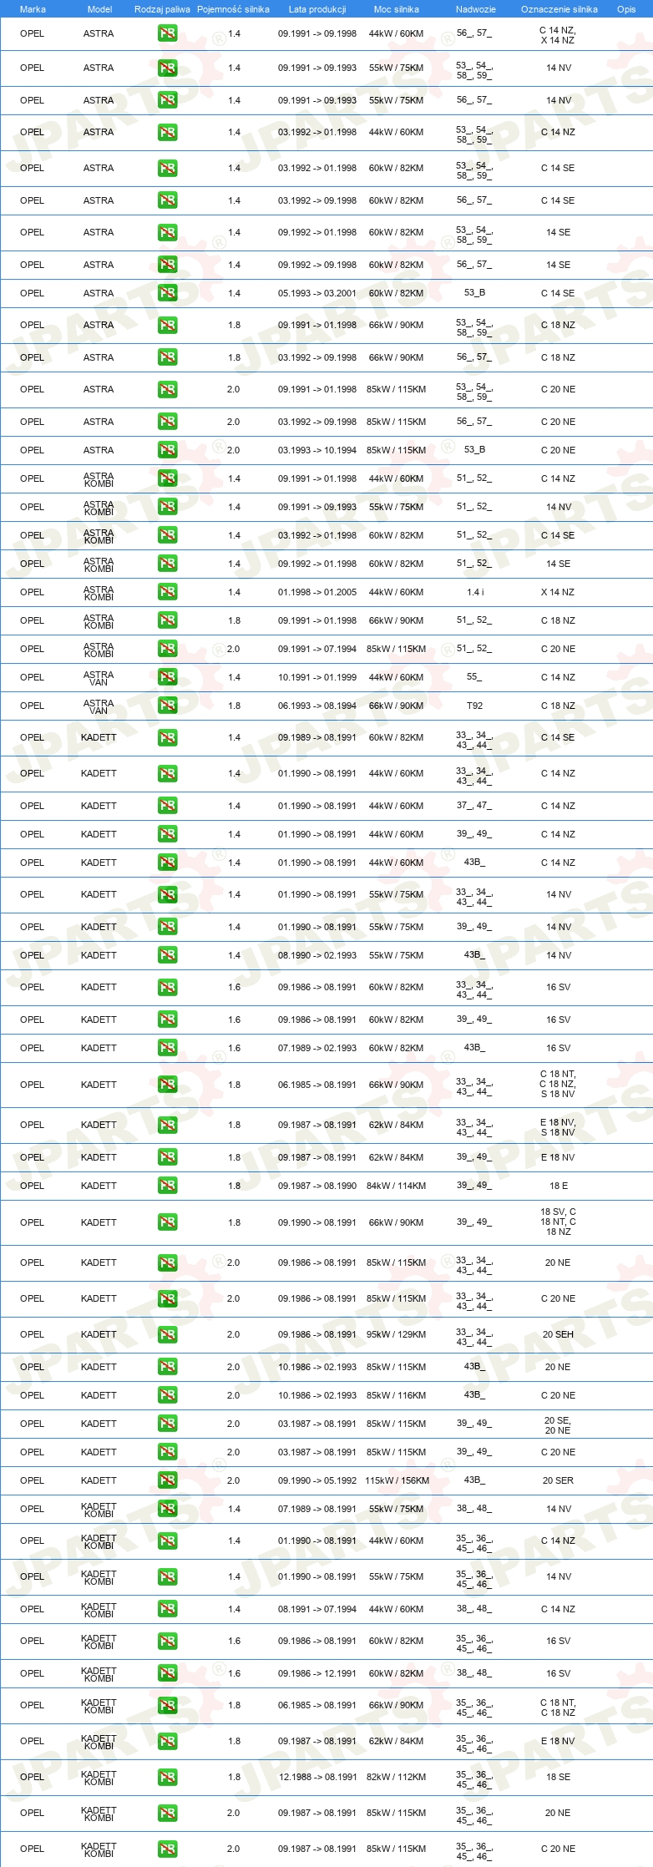
Task: Click the Pojemność silnika column header
Action: (x=233, y=9)
